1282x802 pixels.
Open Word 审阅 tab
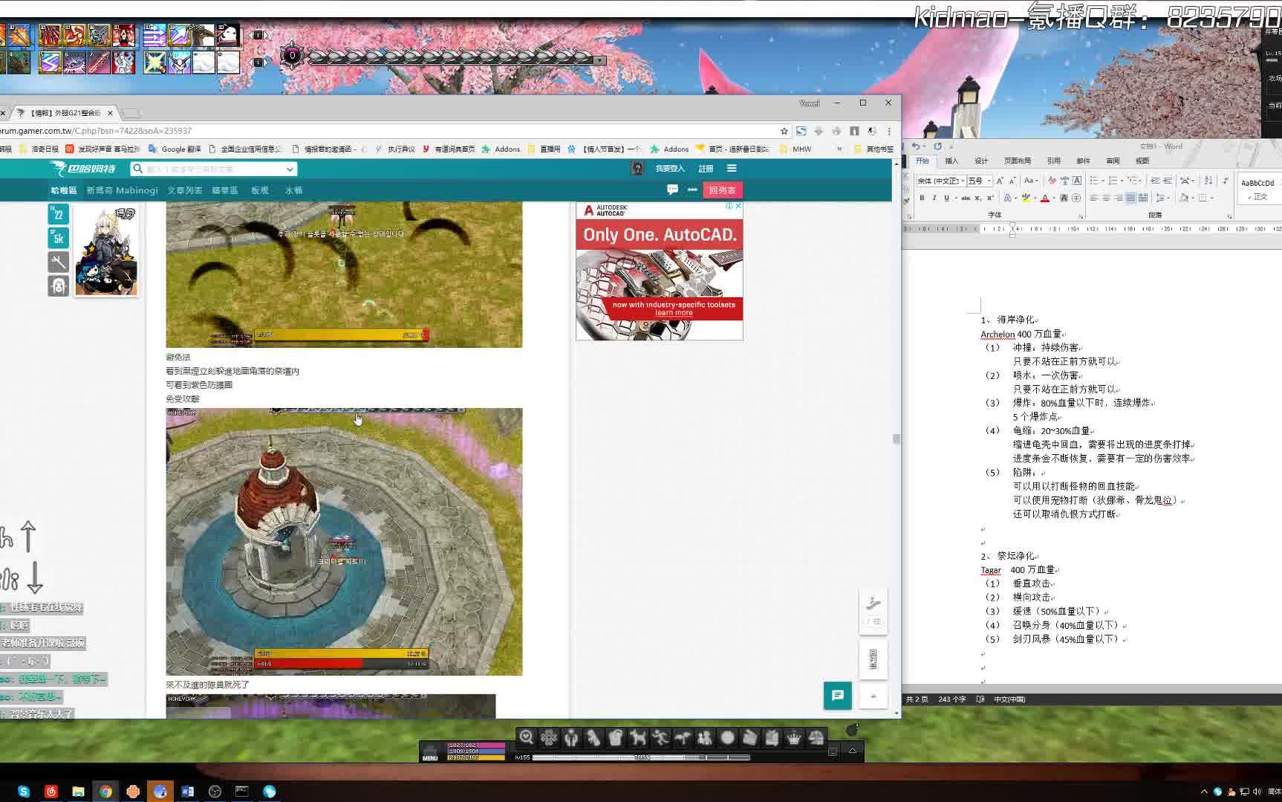[x=1113, y=161]
